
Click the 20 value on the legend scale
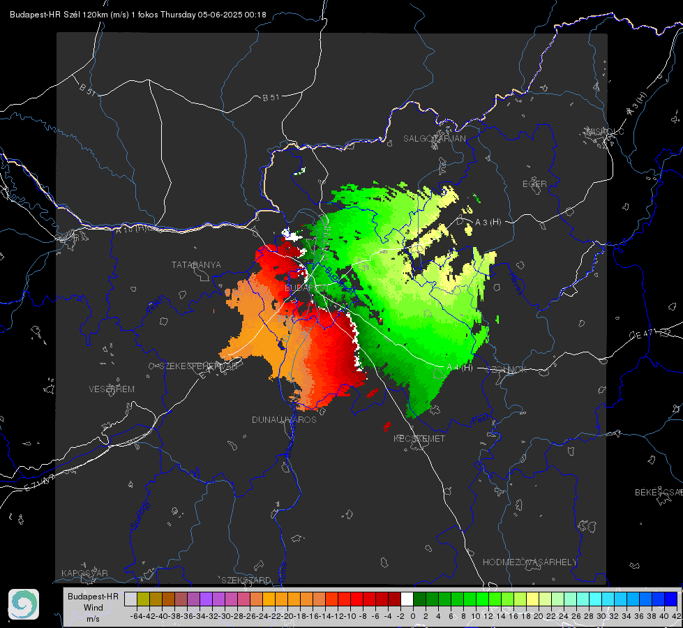click(539, 616)
